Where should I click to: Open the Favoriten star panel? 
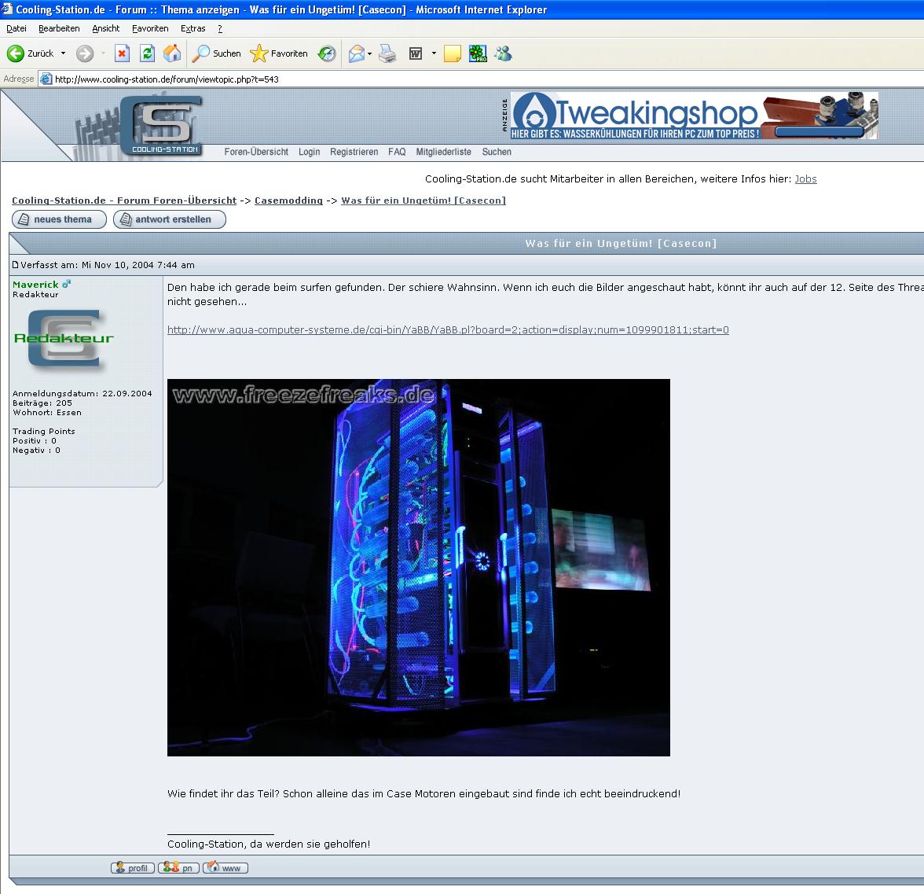coord(279,53)
